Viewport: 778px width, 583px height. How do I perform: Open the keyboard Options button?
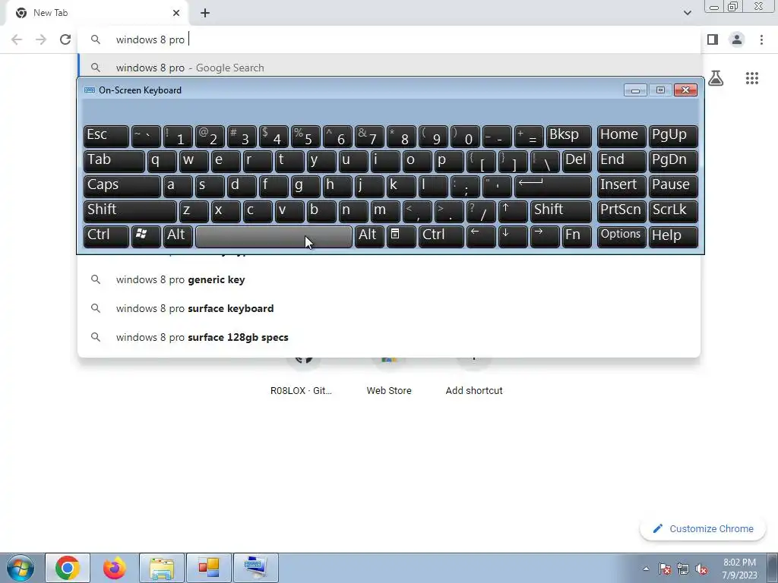coord(621,236)
